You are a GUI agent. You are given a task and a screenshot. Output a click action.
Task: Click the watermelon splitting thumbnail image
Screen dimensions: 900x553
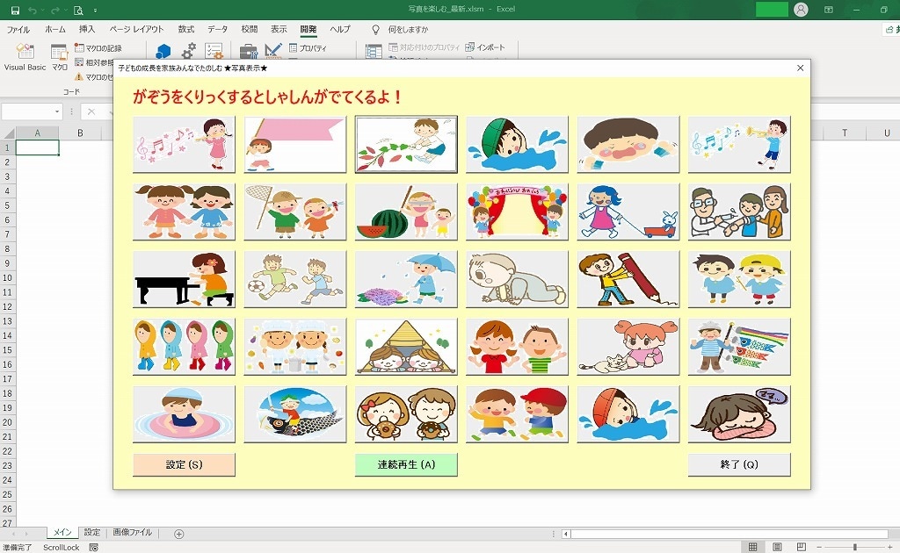click(406, 212)
